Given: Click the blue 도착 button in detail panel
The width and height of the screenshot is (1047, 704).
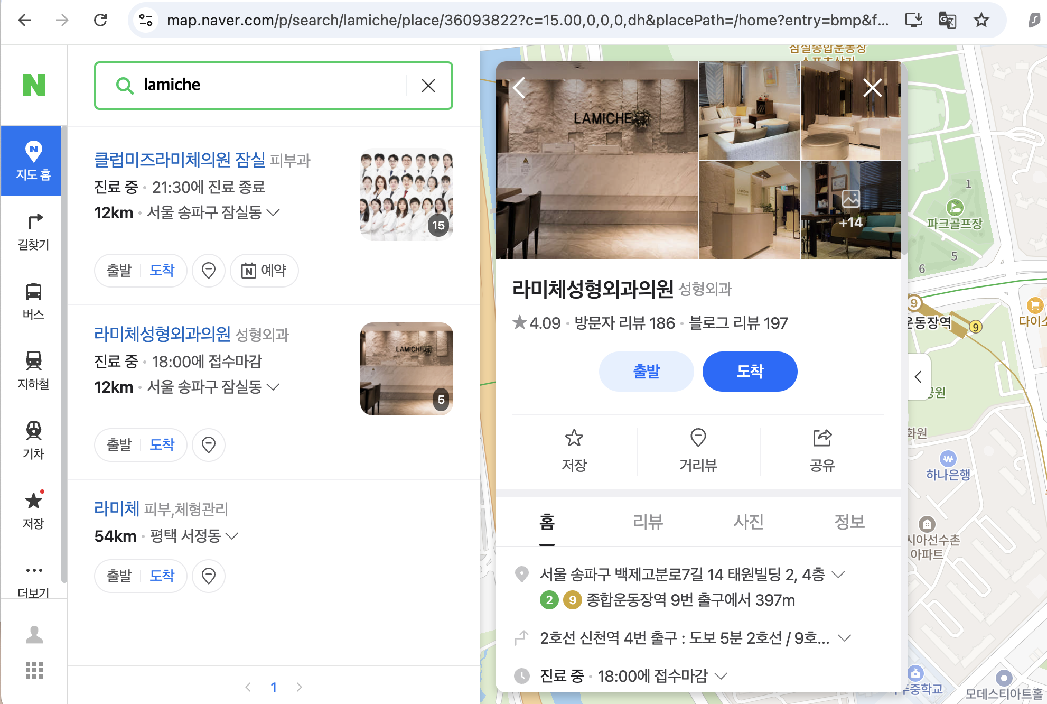Looking at the screenshot, I should [x=750, y=372].
